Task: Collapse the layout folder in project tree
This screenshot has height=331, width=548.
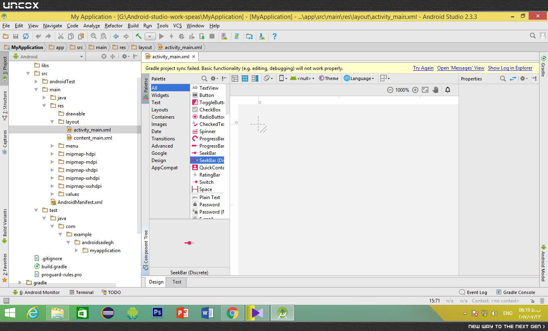Action: (x=52, y=122)
